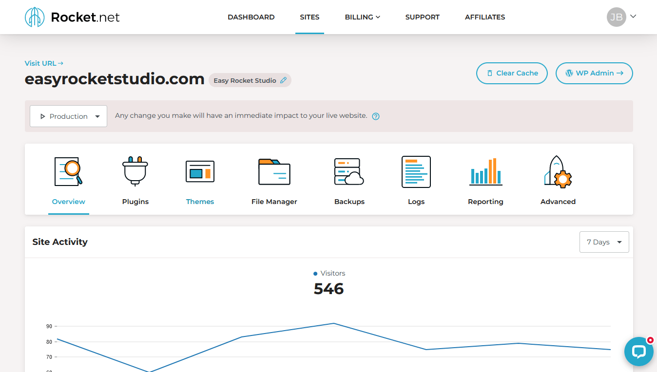Click the Easy Rocket Studio label badge
This screenshot has width=657, height=372.
(x=250, y=80)
